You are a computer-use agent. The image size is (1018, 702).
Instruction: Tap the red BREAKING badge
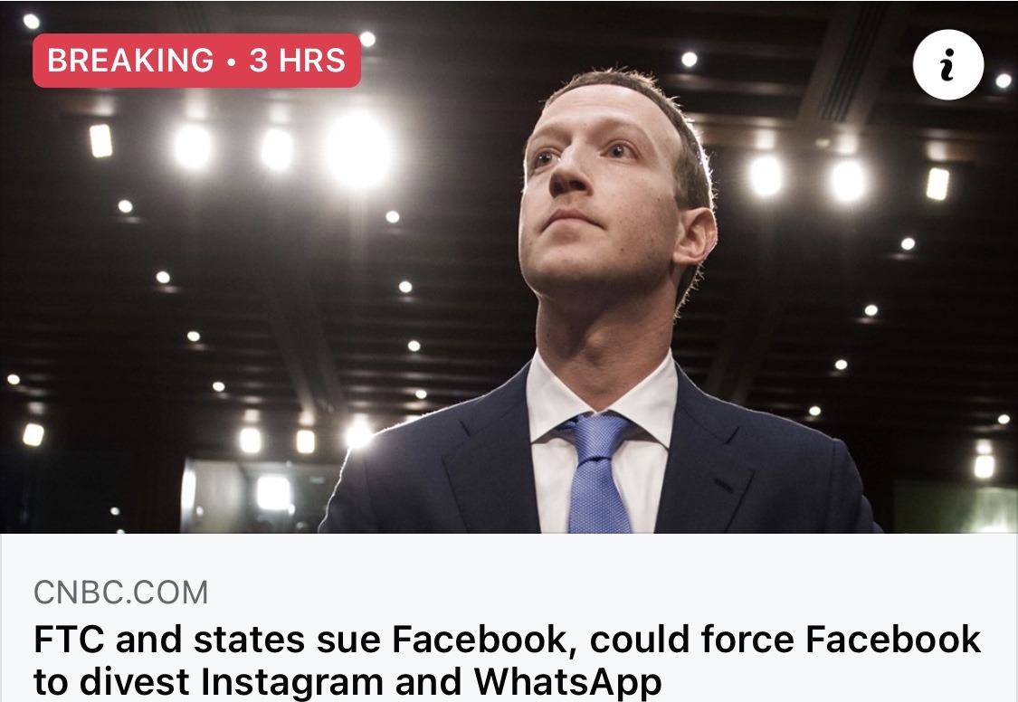click(196, 61)
